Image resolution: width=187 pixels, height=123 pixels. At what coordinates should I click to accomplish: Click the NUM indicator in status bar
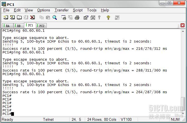click(175, 119)
